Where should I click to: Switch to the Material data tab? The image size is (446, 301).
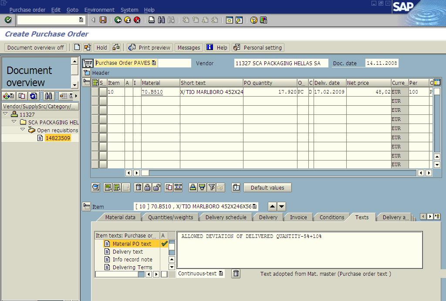point(120,217)
